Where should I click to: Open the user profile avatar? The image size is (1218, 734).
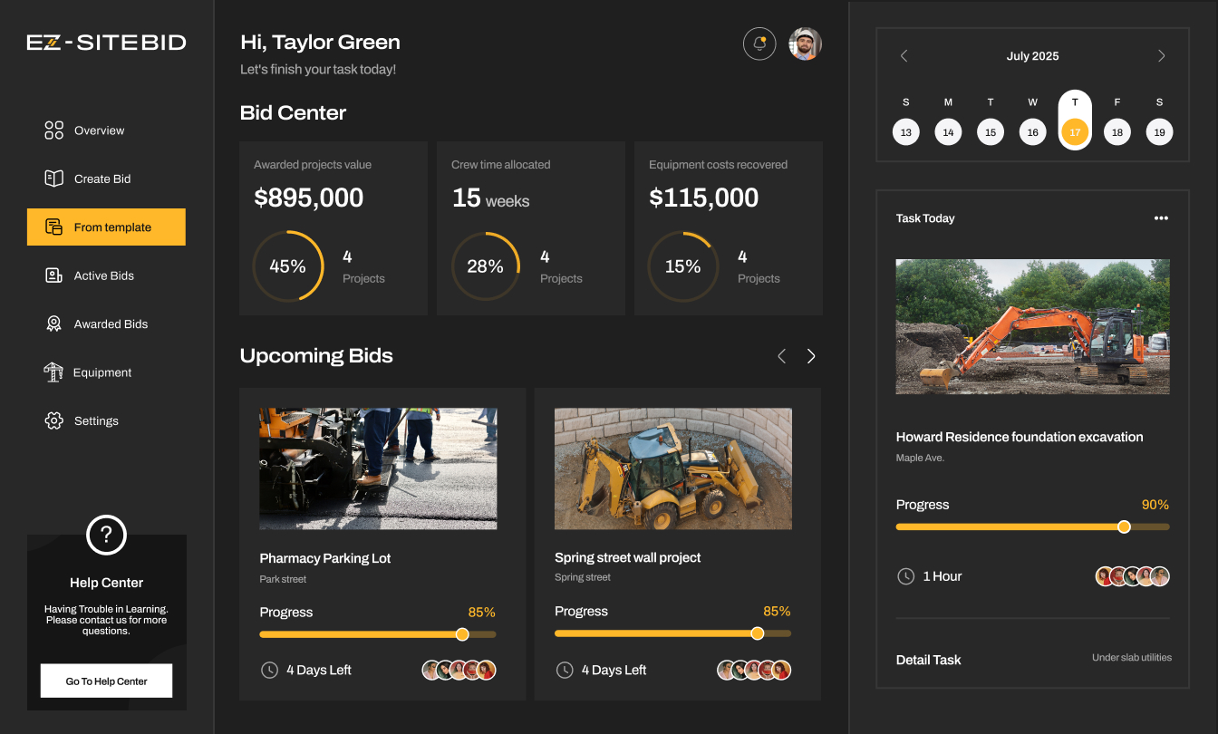[805, 43]
